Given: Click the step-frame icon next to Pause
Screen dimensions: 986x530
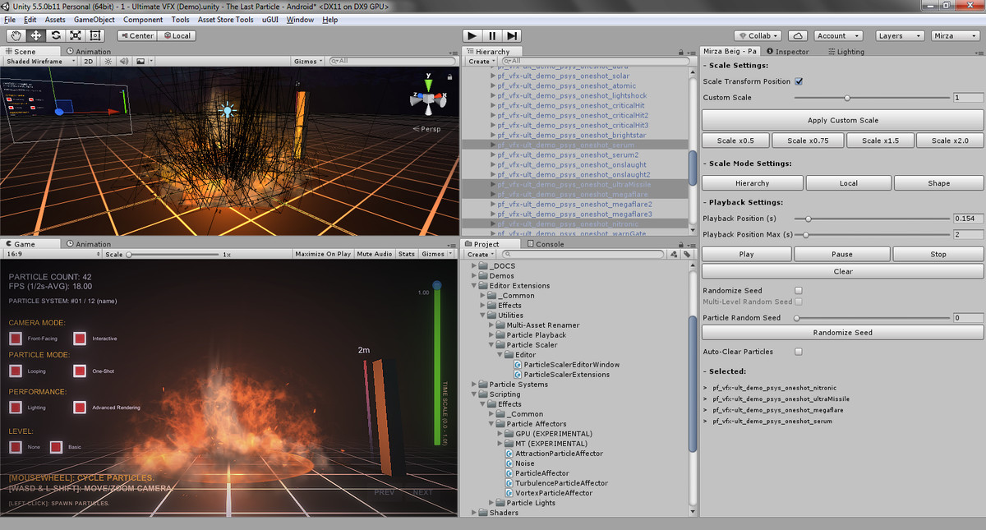Looking at the screenshot, I should click(x=510, y=35).
